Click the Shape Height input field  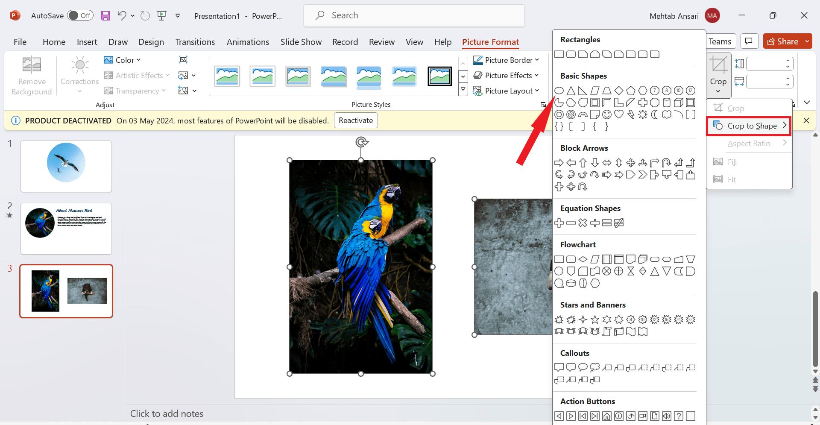click(x=766, y=64)
